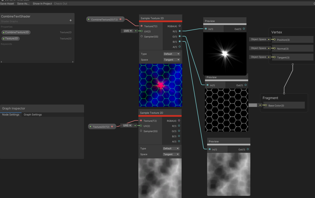Click Out(1) port of the cloud Preview node

248,149
